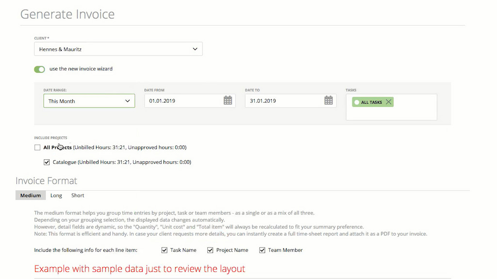The image size is (497, 279).
Task: Check the All Projects checkbox
Action: pyautogui.click(x=37, y=147)
